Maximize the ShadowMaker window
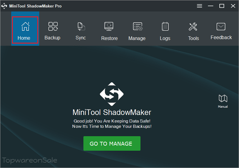This screenshot has width=239, height=168. click(222, 6)
